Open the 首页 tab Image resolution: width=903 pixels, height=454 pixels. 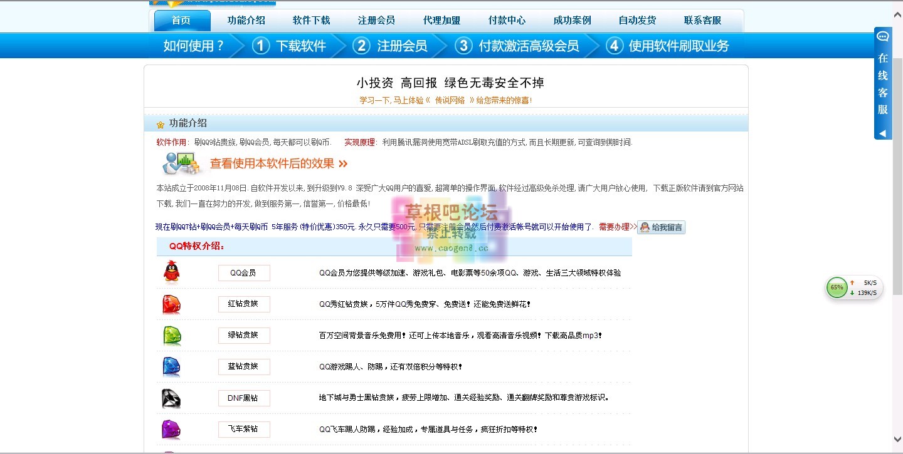coord(181,21)
